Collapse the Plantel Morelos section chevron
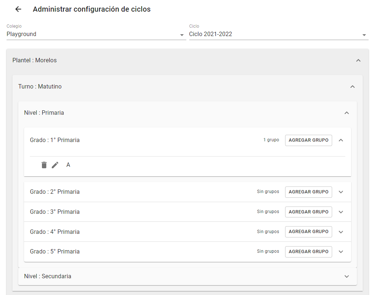 pyautogui.click(x=358, y=60)
